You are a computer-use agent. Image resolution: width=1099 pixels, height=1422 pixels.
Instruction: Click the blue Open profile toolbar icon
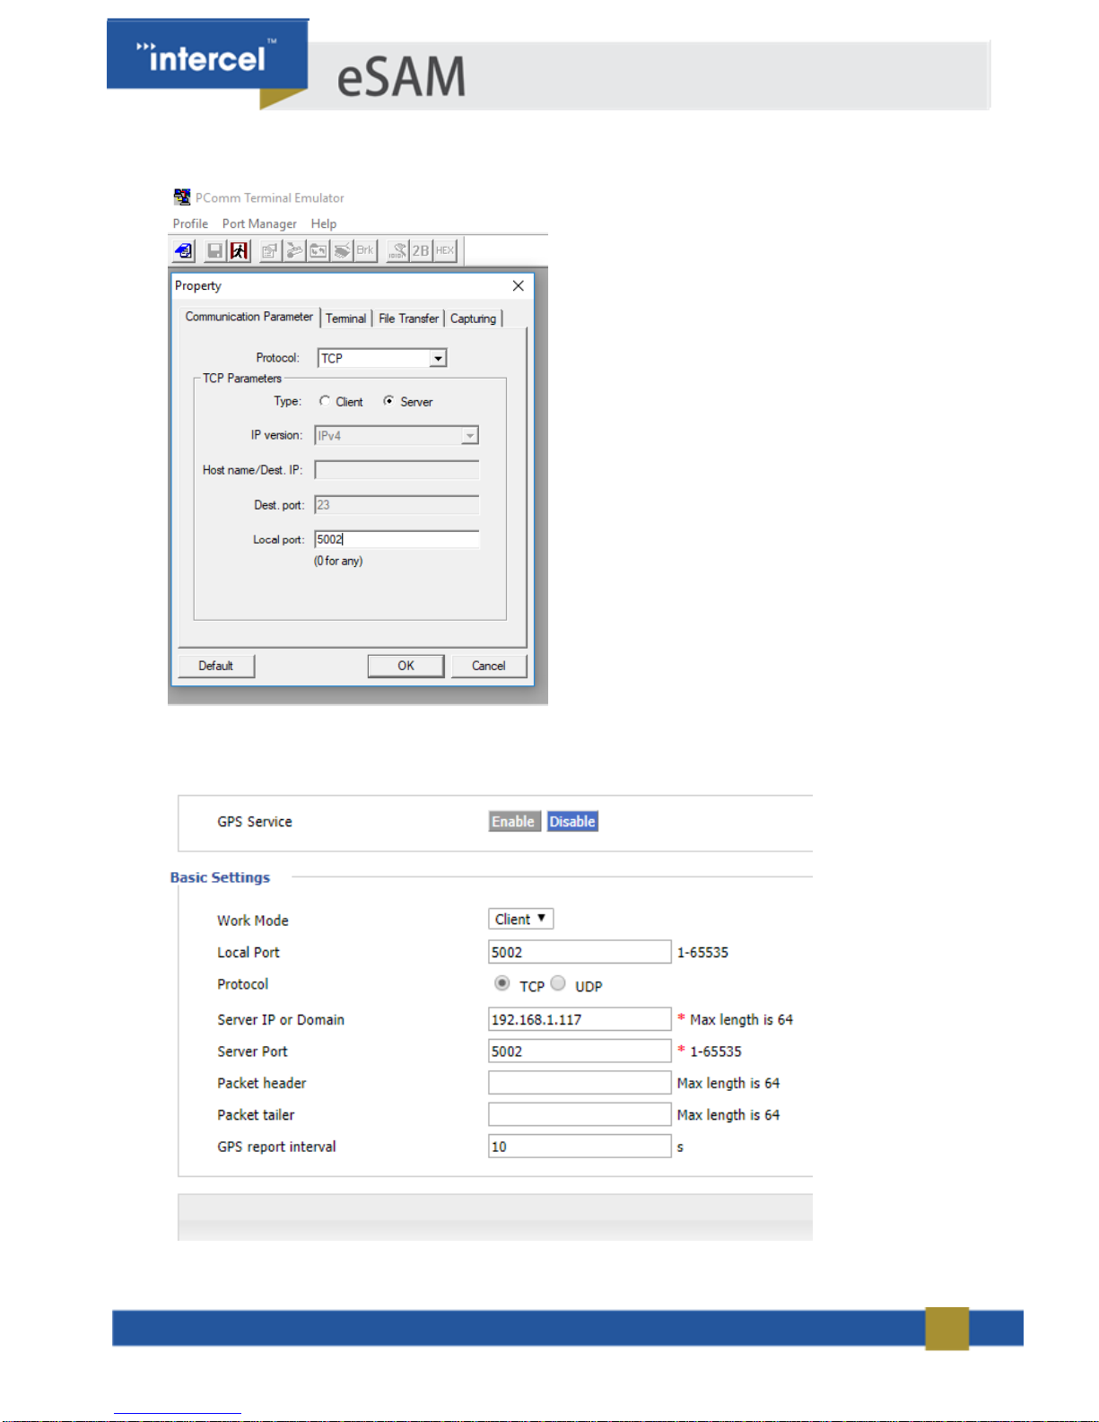[x=184, y=251]
